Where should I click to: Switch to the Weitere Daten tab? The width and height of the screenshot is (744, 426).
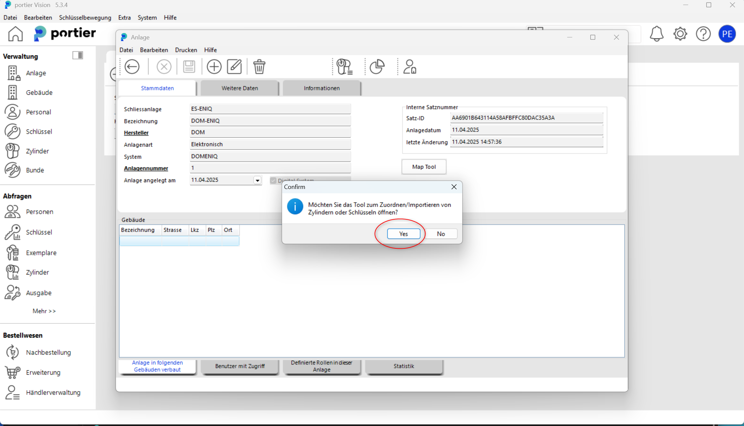[x=240, y=88]
